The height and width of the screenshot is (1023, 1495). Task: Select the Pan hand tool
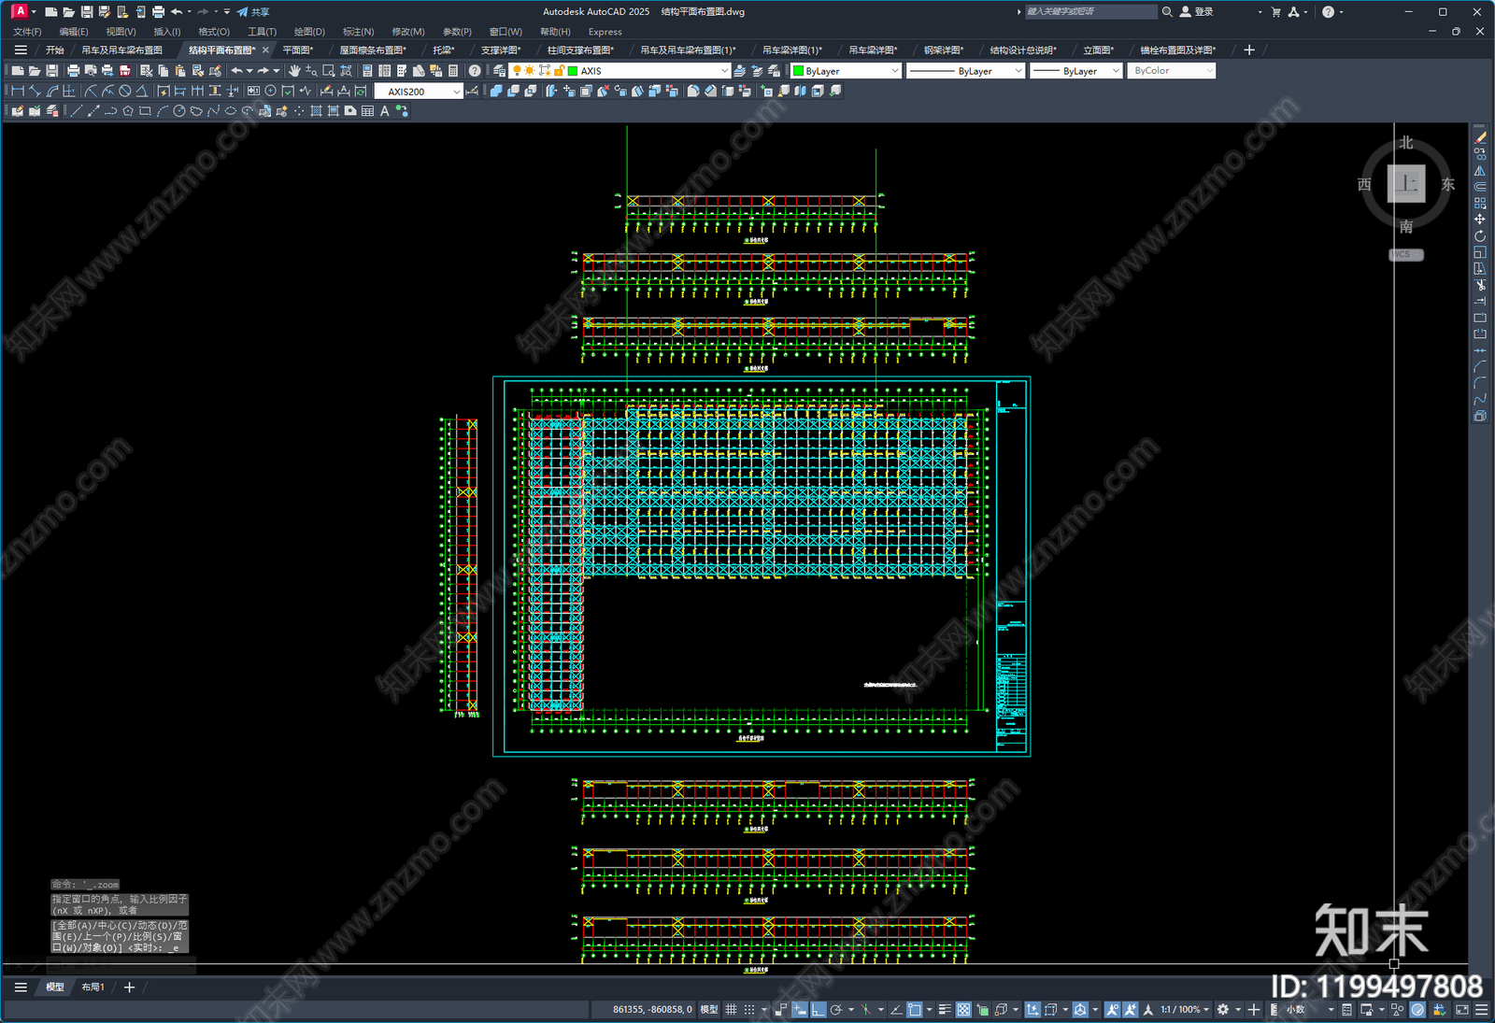(x=294, y=71)
